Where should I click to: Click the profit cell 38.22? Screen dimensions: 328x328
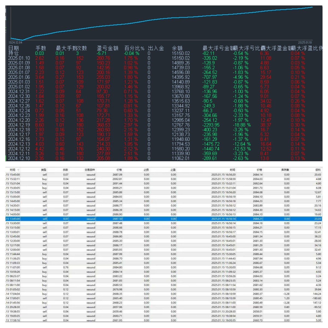point(318,236)
